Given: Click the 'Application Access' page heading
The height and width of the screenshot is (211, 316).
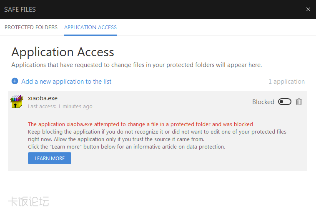Looking at the screenshot, I should (x=63, y=52).
